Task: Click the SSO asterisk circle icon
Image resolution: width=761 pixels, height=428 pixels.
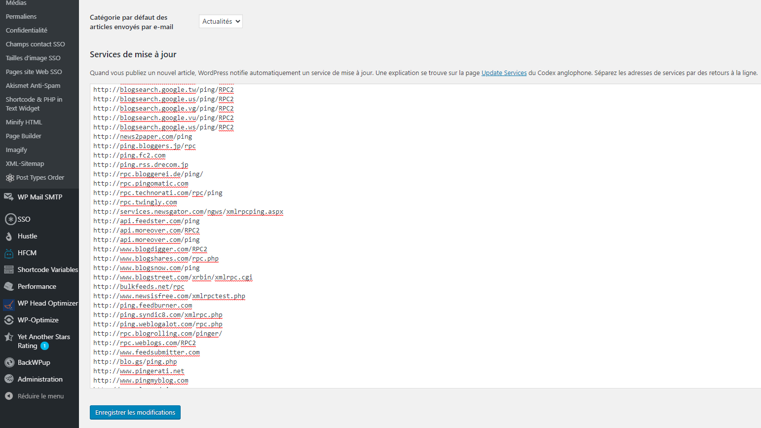Action: (x=10, y=219)
